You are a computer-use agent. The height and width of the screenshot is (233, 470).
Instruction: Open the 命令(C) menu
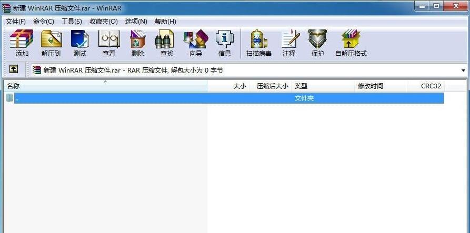[44, 22]
